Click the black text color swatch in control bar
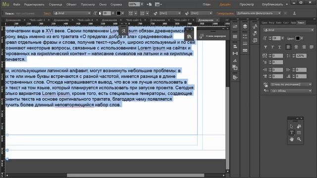 click(119, 13)
